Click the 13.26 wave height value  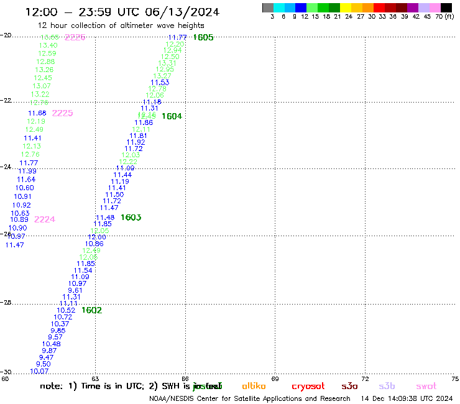point(44,70)
